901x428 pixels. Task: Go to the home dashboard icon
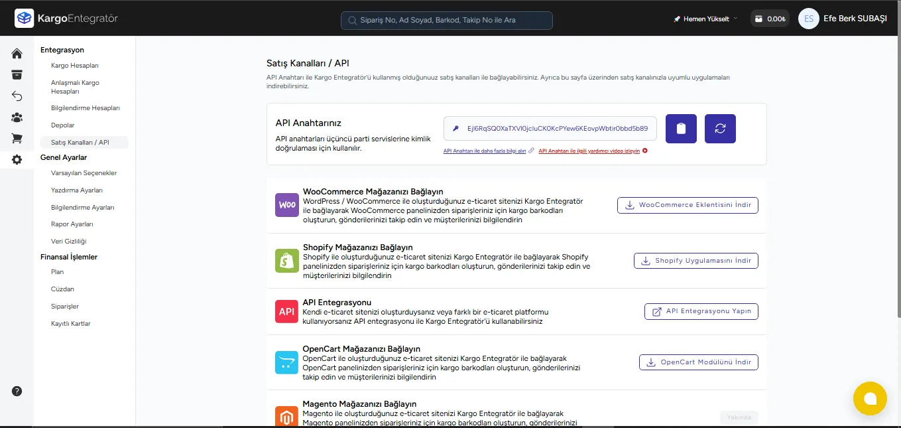[x=17, y=54]
